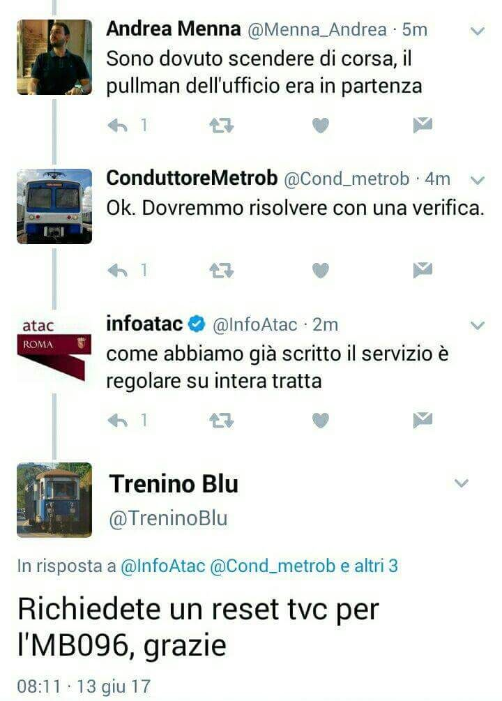Screen dimensions: 502x701
Task: Open the @Cond_metrob mention in reply line
Action: click(x=272, y=566)
